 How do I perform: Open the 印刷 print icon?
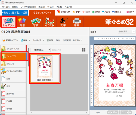(77, 22)
